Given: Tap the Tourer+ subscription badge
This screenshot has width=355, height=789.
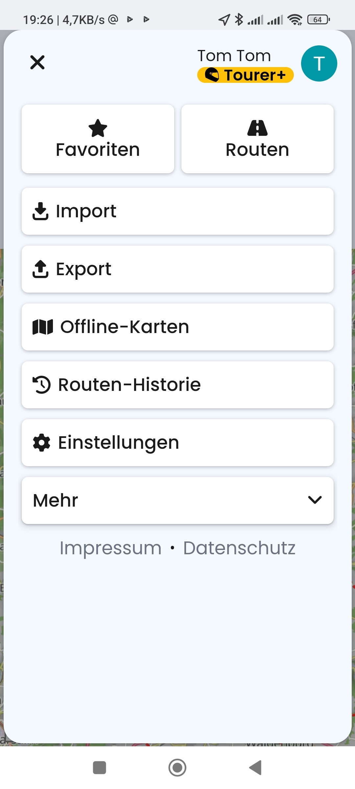Looking at the screenshot, I should point(245,75).
